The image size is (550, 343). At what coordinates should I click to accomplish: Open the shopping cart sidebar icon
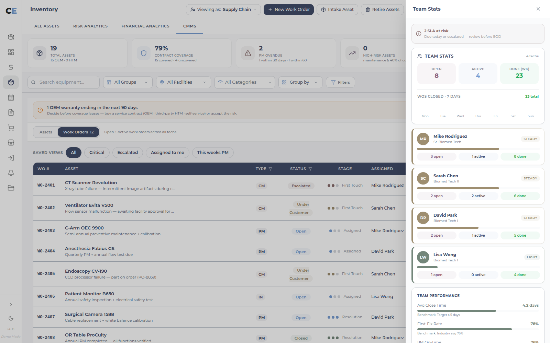[x=11, y=128]
